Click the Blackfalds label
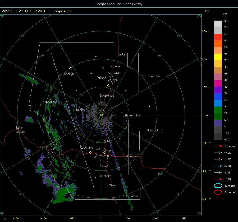 point(112,73)
